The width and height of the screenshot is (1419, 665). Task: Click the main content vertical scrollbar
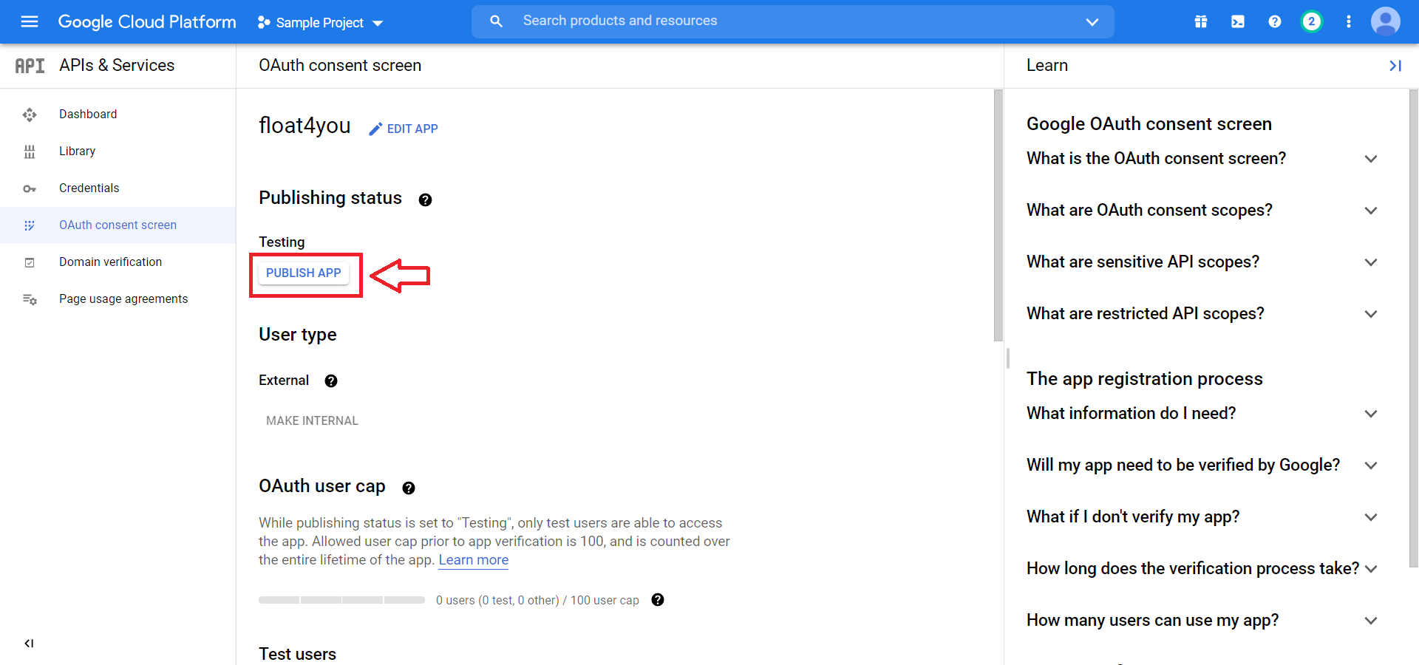click(x=998, y=215)
